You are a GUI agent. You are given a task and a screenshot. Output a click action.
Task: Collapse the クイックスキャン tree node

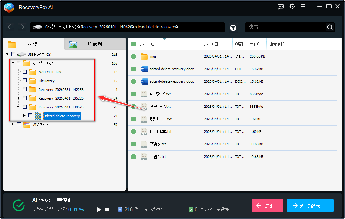(x=13, y=63)
